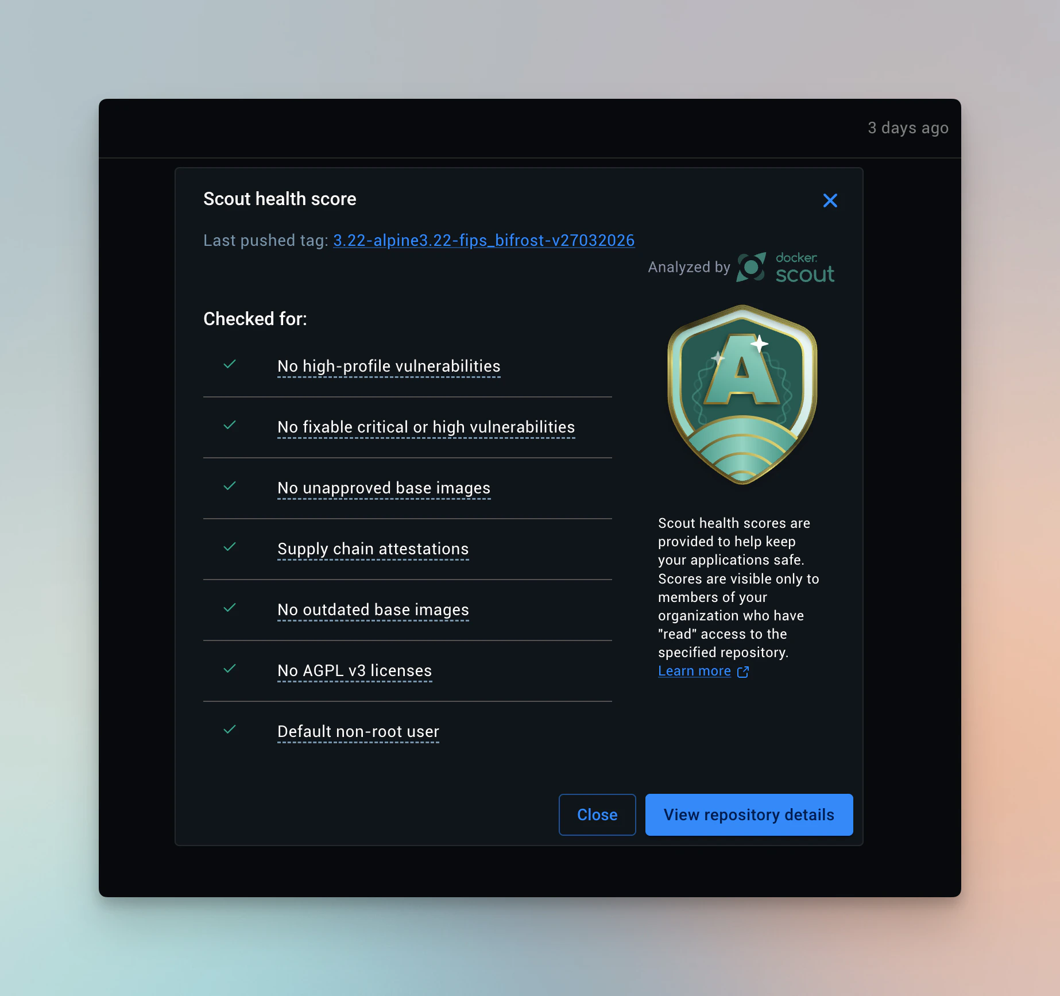Click the checkmark beside No high-profile vulnerabilities

230,365
